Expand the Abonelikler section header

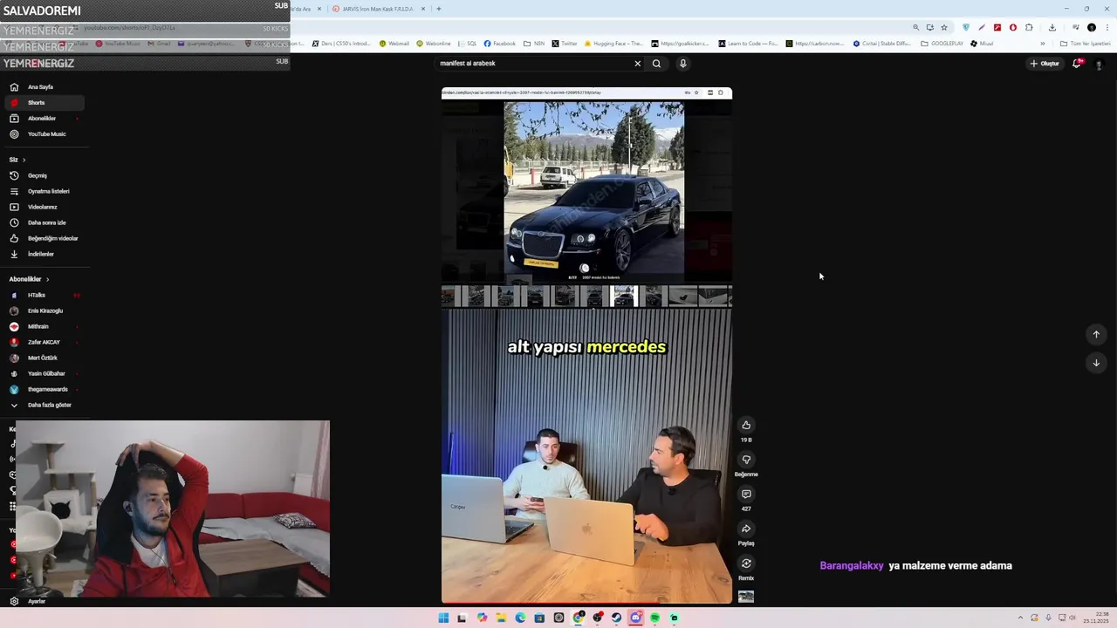pyautogui.click(x=29, y=279)
